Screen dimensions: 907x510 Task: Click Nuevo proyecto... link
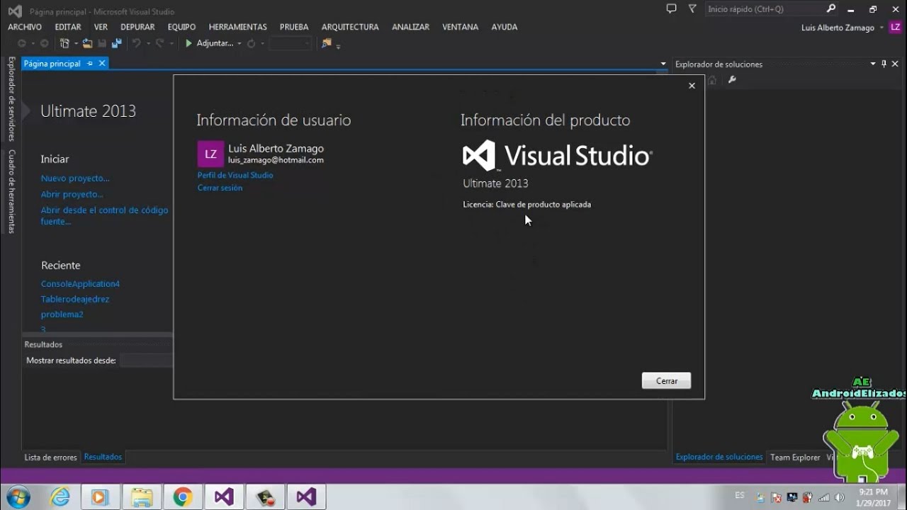coord(75,178)
